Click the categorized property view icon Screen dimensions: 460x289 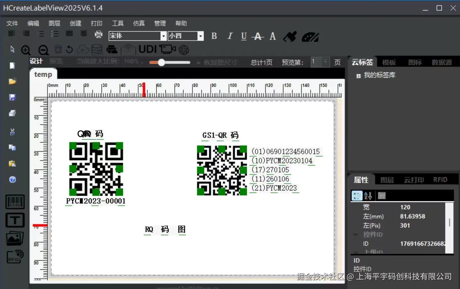(x=357, y=196)
